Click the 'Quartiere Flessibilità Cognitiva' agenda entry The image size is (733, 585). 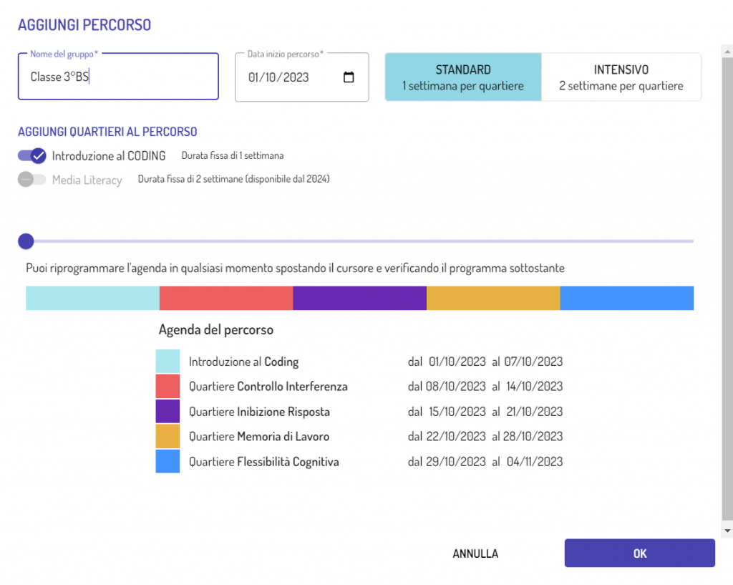point(264,462)
